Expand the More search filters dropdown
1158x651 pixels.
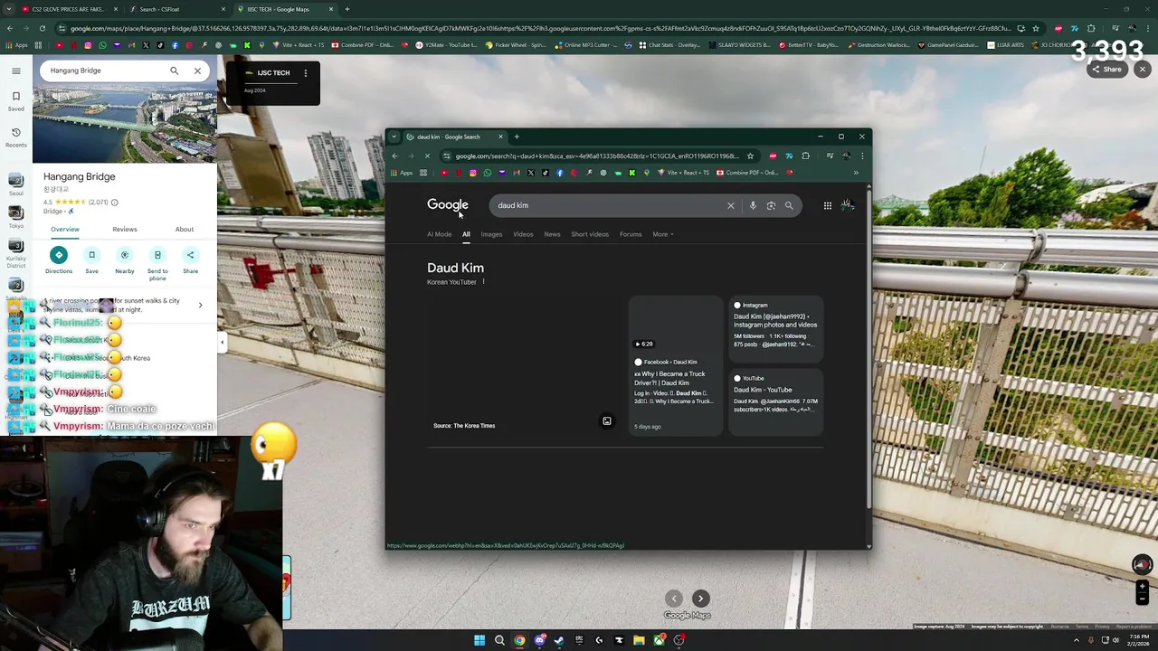[x=663, y=234]
